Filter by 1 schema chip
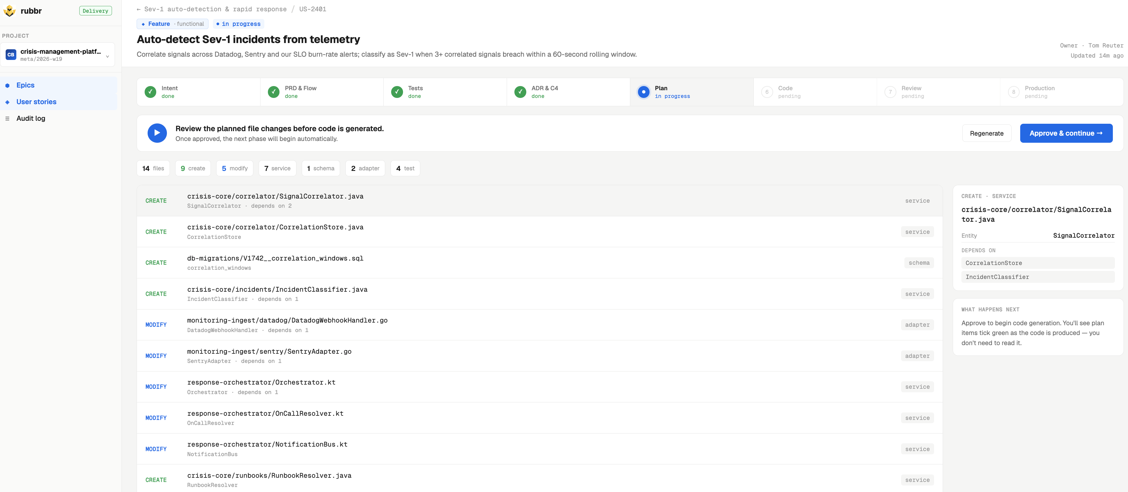The width and height of the screenshot is (1128, 492). point(320,168)
